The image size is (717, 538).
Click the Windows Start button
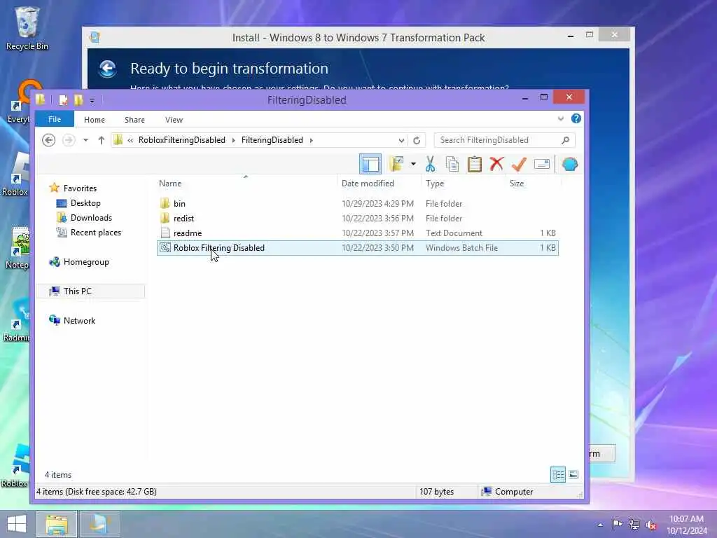pos(17,524)
